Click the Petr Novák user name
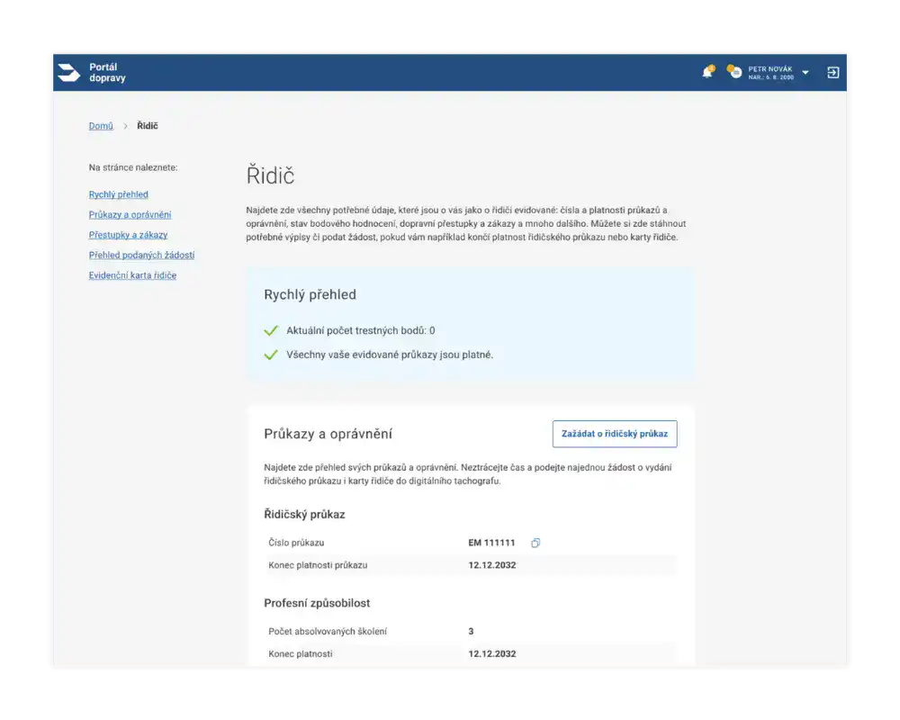Image resolution: width=900 pixels, height=720 pixels. [x=769, y=69]
